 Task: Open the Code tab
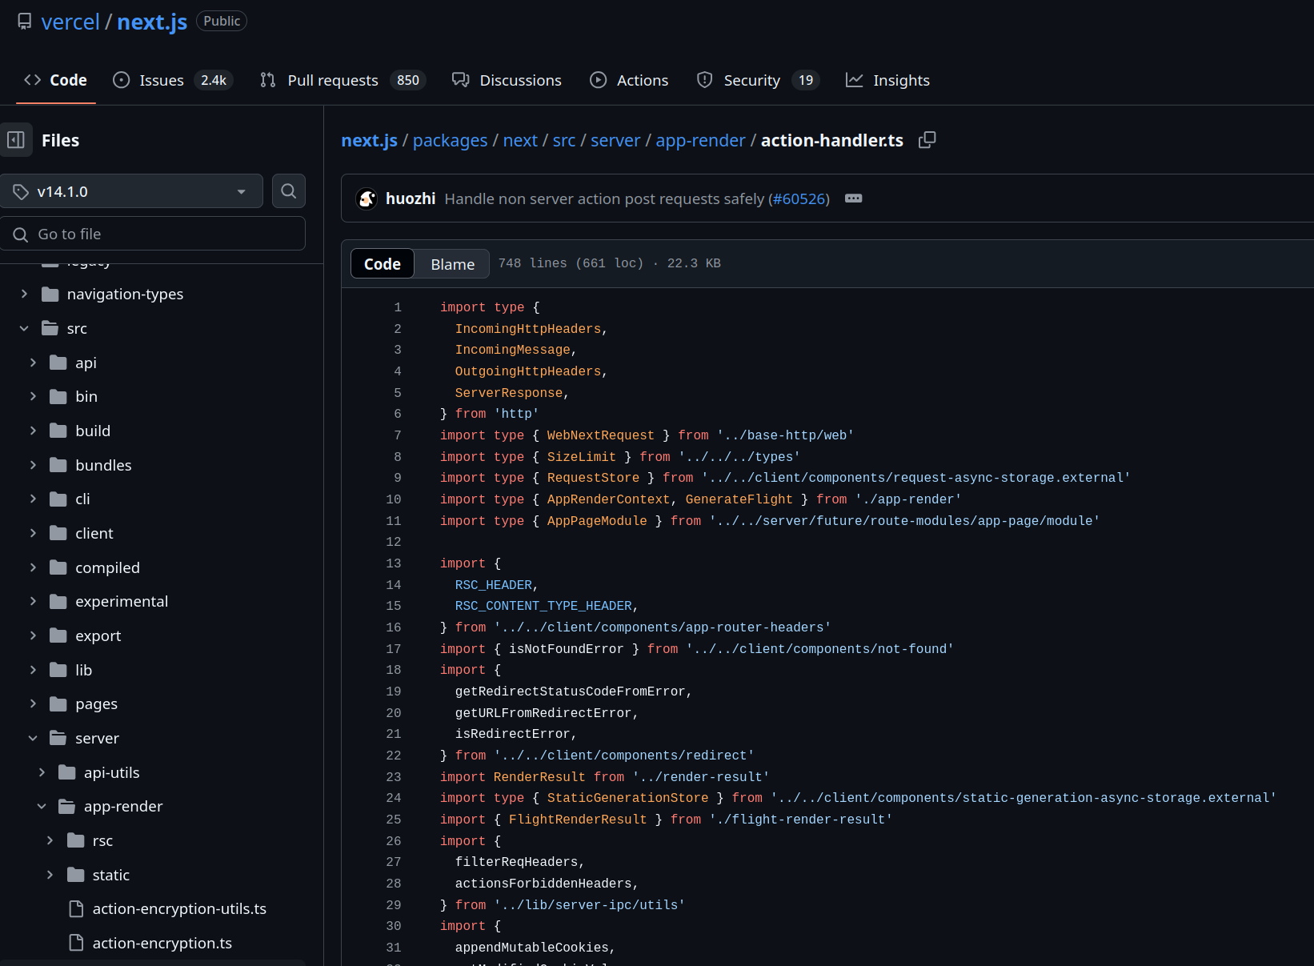55,80
